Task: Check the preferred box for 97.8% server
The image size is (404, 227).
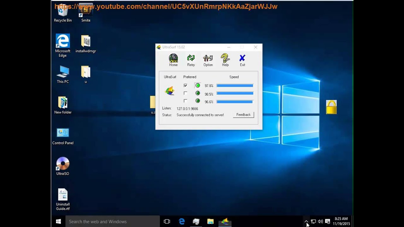Action: (x=185, y=85)
